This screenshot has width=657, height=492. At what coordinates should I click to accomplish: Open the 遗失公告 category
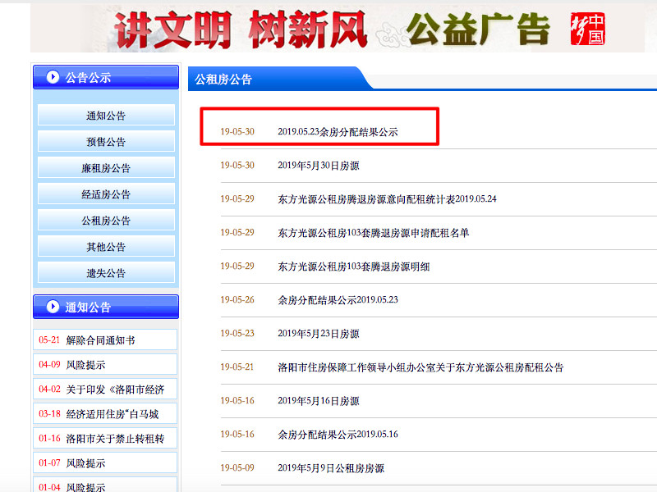[106, 273]
